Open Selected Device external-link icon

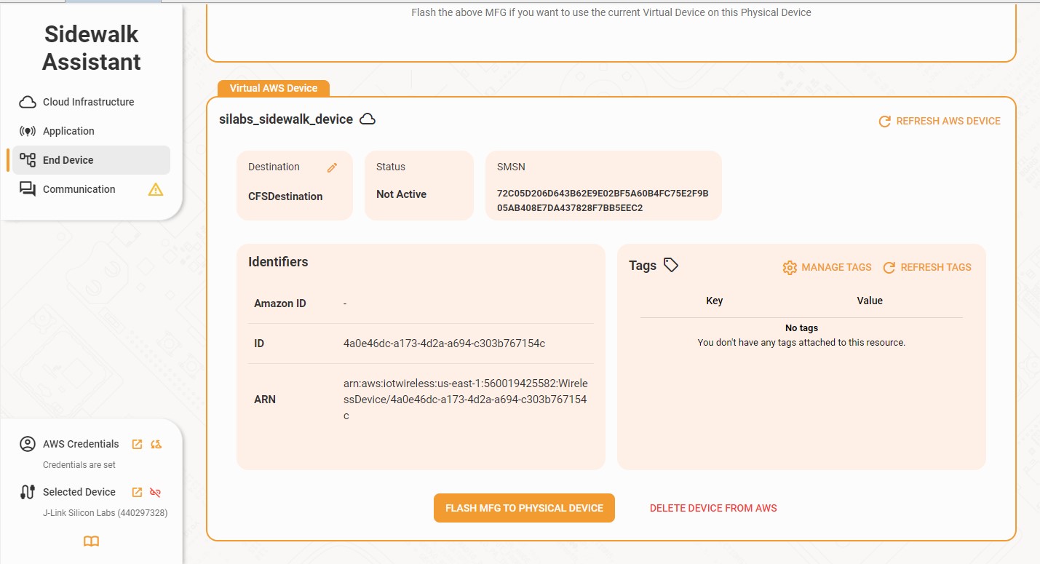click(137, 492)
